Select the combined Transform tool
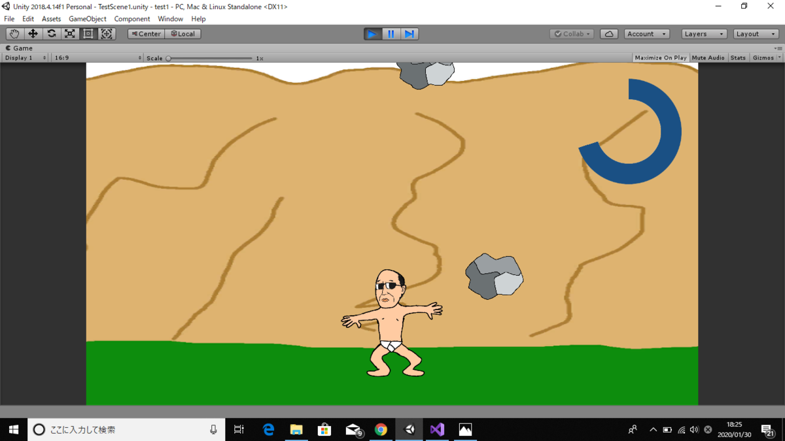Image resolution: width=785 pixels, height=441 pixels. (107, 34)
